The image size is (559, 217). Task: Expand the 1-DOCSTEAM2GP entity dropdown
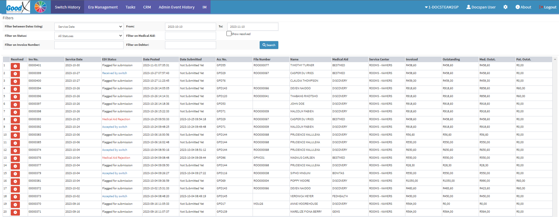442,7
